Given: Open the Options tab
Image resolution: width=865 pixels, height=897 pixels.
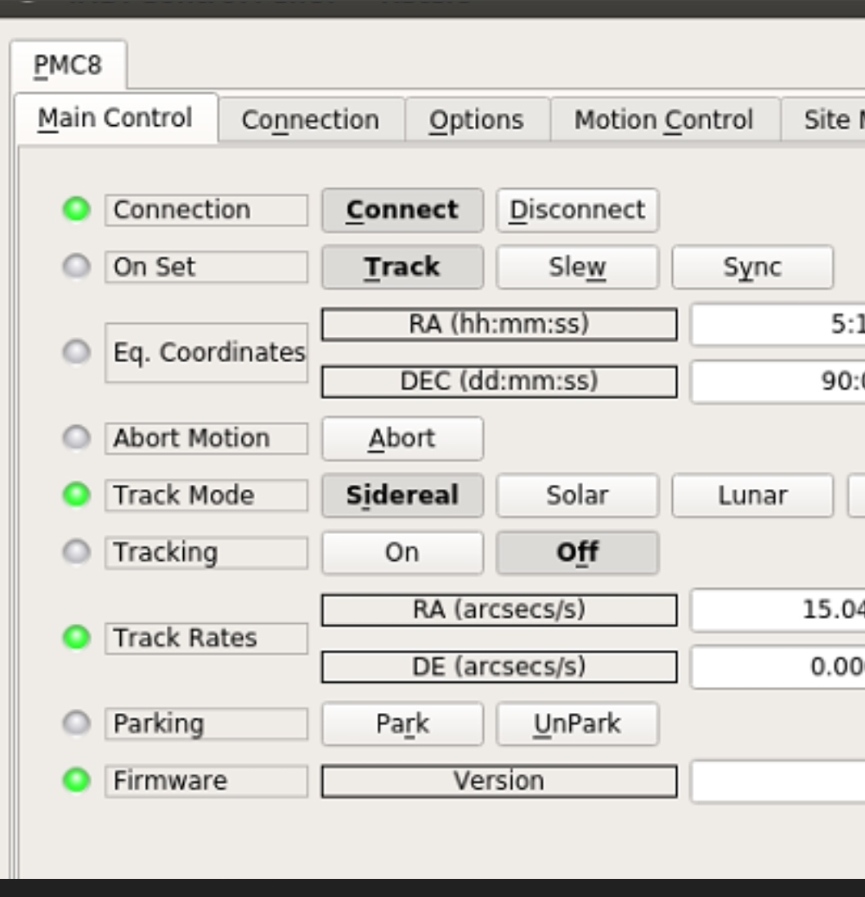Looking at the screenshot, I should click(477, 120).
